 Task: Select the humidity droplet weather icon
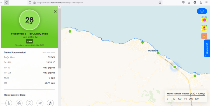(x=19, y=103)
